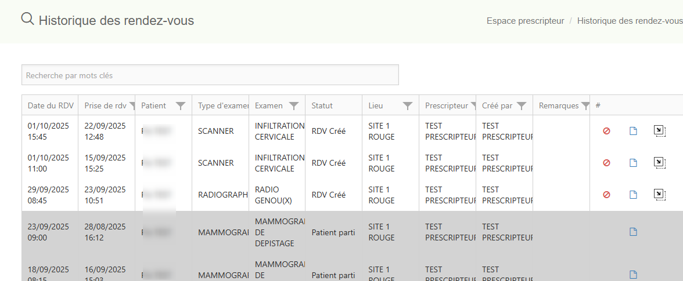Cancel the 01/10/2025 11:00 scanner appointment
Viewport: 683px width, 281px height.
[x=606, y=163]
